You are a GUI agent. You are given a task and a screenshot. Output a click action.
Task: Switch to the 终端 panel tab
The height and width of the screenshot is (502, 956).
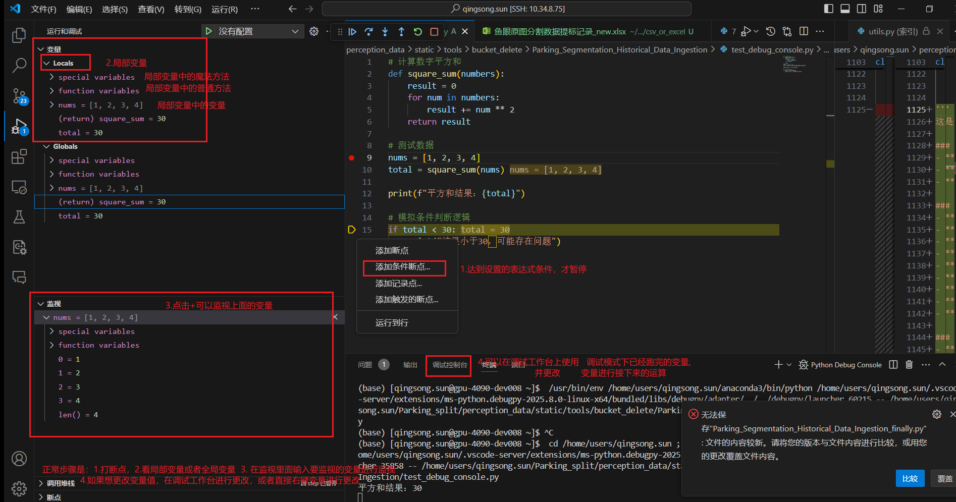(489, 364)
